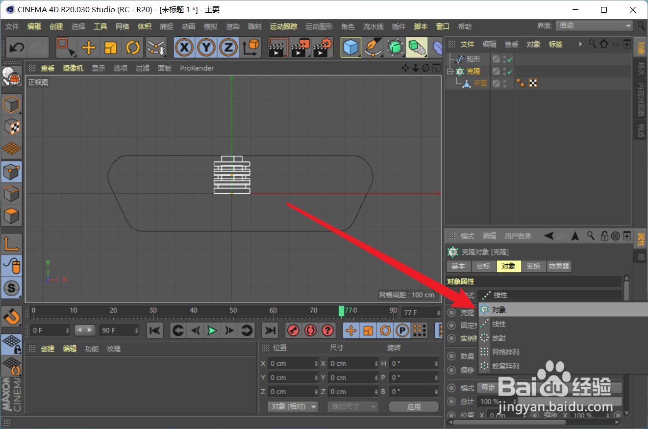Viewport: 648px width, 429px height.
Task: Click the question mark help button
Action: (x=328, y=330)
